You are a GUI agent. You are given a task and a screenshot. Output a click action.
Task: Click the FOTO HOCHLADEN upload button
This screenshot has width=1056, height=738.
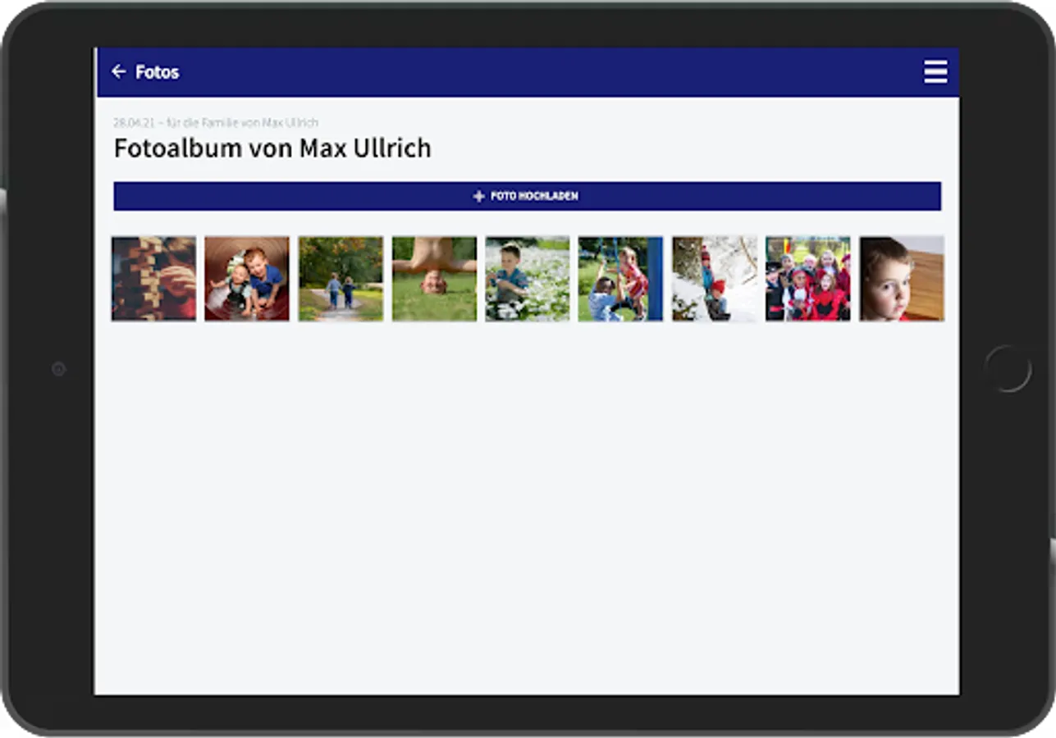tap(527, 196)
